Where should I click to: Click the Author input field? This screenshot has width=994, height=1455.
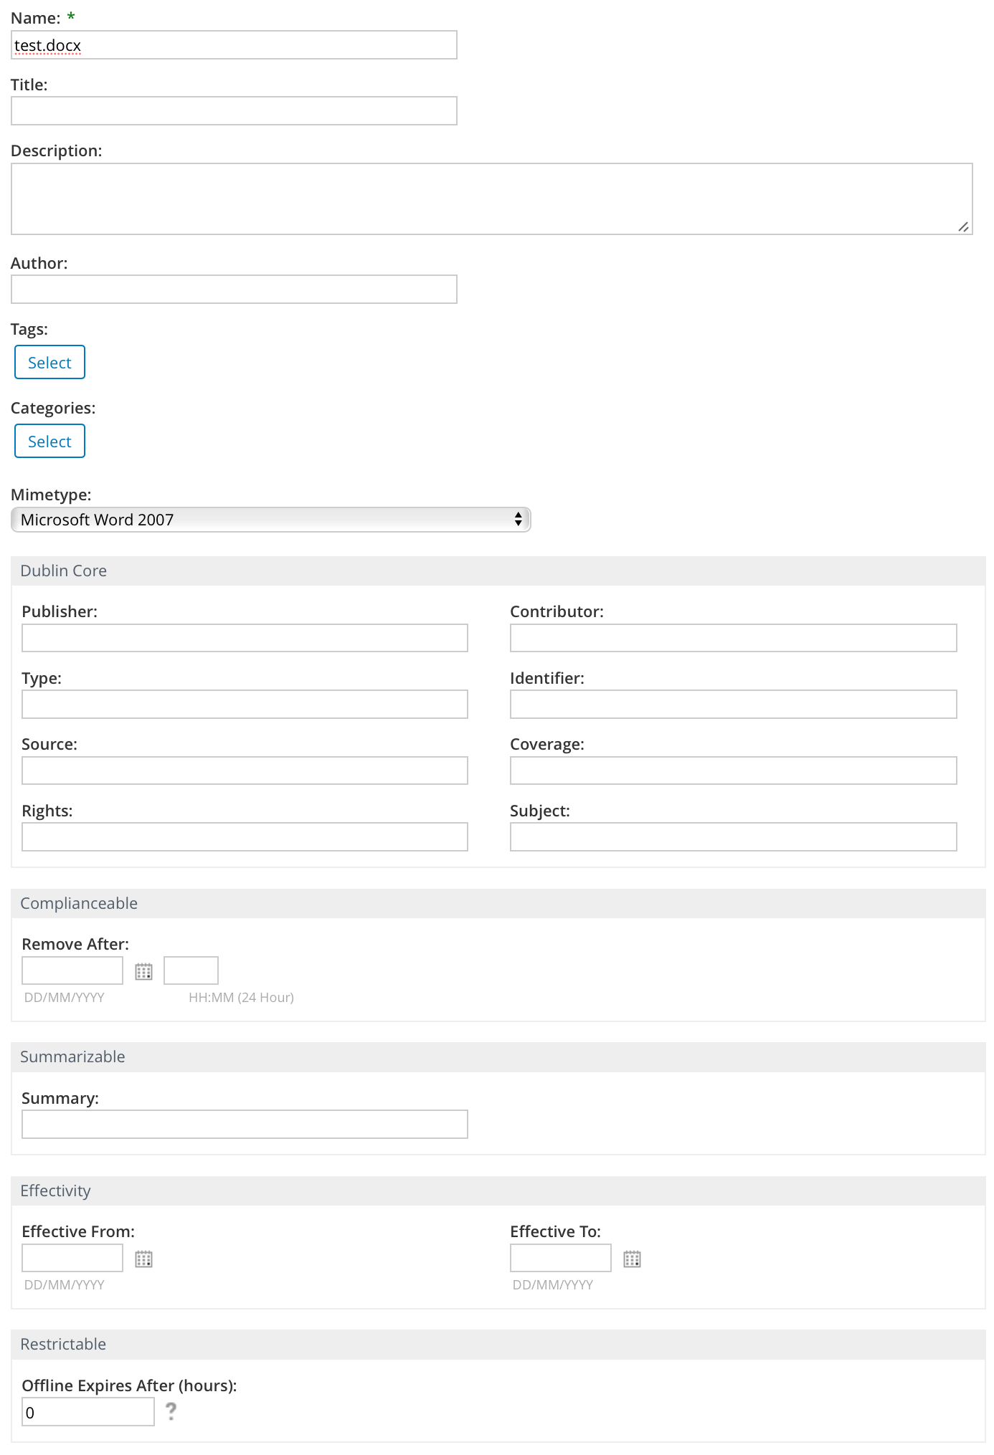[x=234, y=290]
